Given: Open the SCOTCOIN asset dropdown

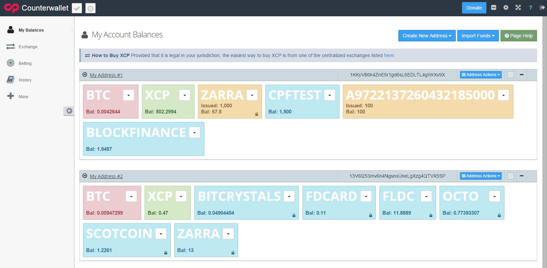Looking at the screenshot, I should pyautogui.click(x=161, y=234).
